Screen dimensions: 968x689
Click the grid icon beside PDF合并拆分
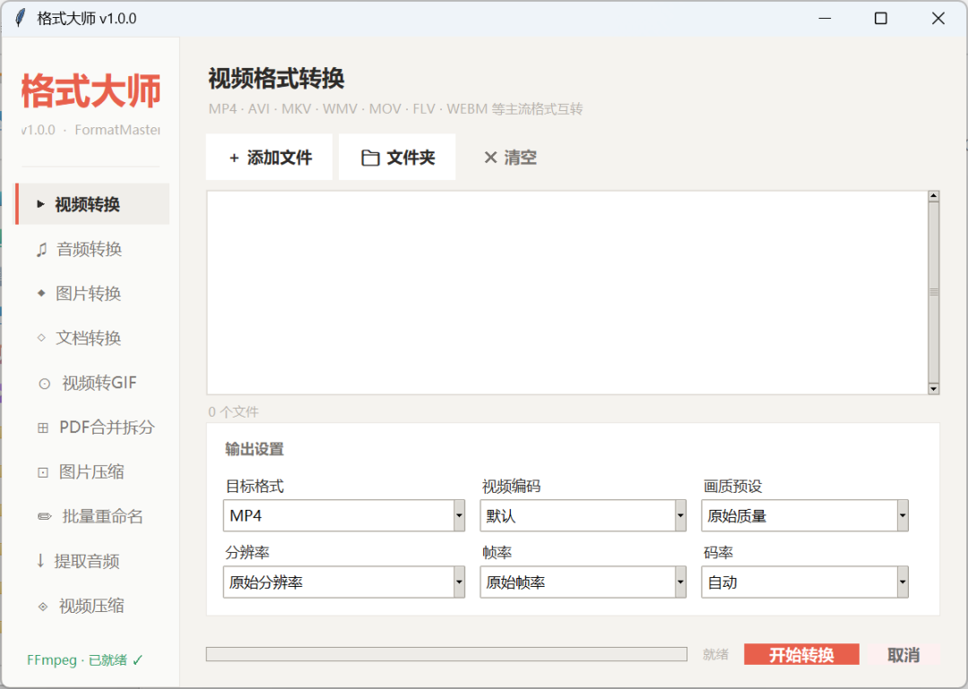(43, 427)
